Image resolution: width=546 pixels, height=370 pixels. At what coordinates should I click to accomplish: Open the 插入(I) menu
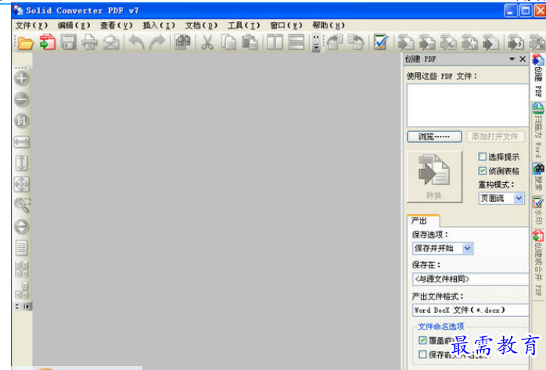tap(159, 25)
